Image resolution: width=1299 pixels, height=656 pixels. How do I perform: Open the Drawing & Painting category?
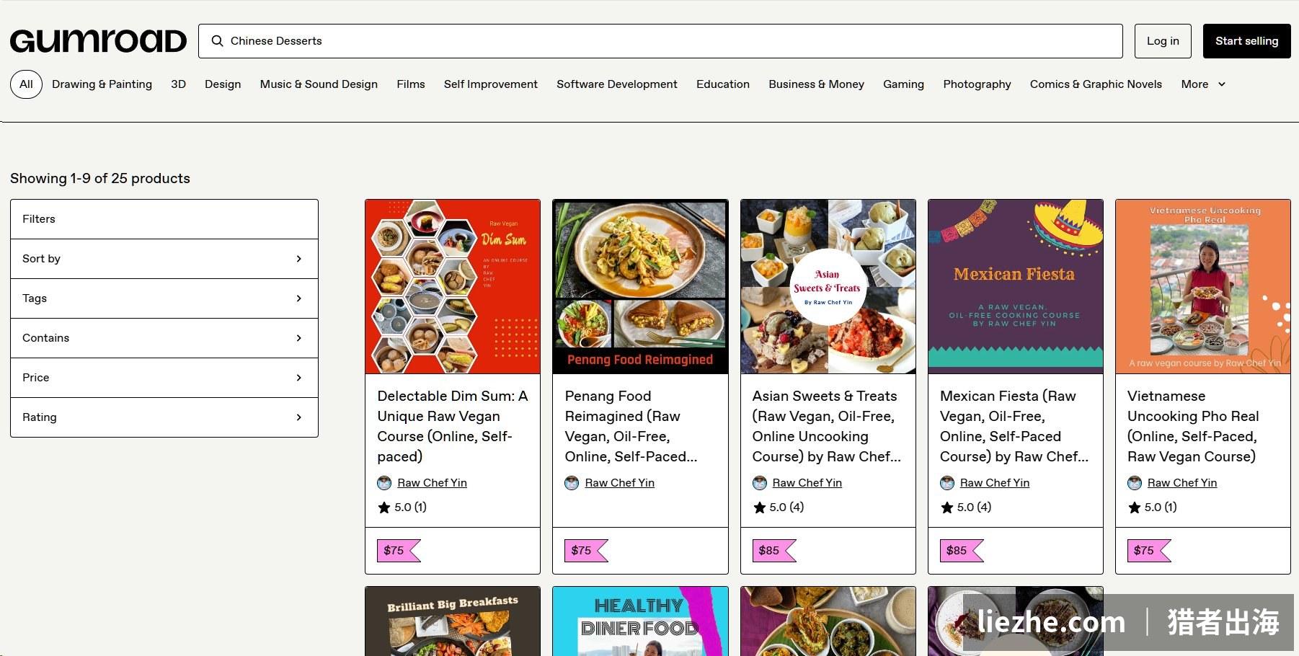[x=102, y=84]
